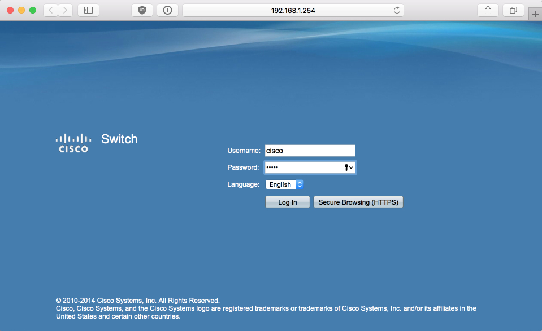The image size is (542, 331).
Task: Open the uBlock Origin shield extension
Action: (142, 10)
